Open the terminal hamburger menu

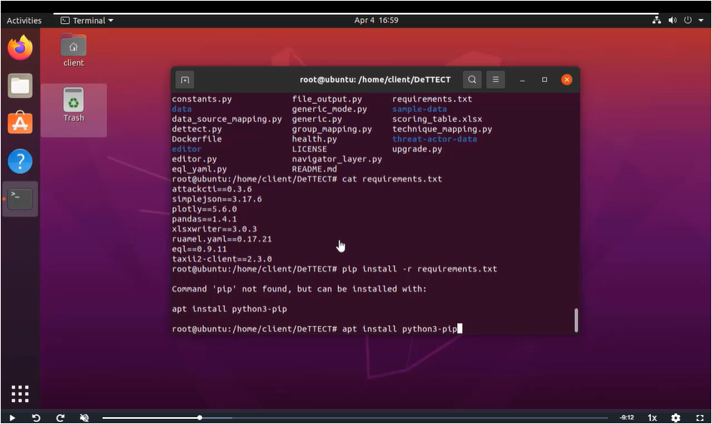point(495,80)
